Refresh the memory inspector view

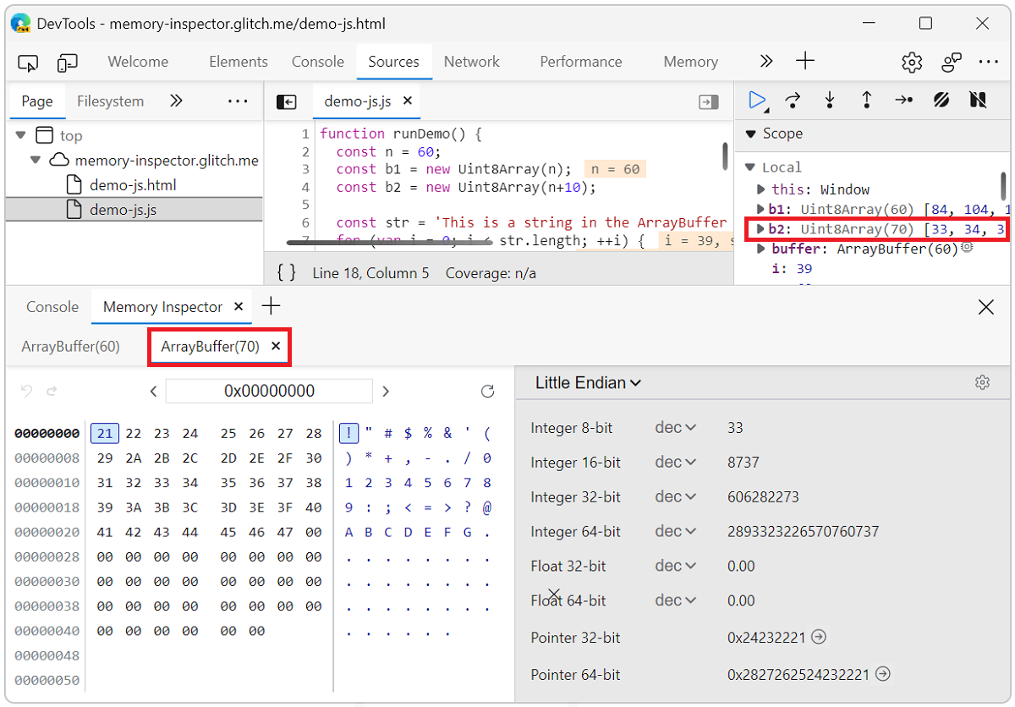(487, 391)
